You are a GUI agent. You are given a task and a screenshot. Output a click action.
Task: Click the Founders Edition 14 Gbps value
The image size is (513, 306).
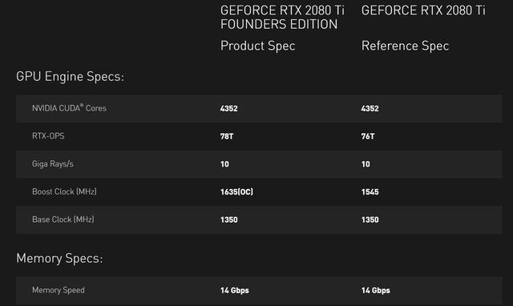pos(235,290)
